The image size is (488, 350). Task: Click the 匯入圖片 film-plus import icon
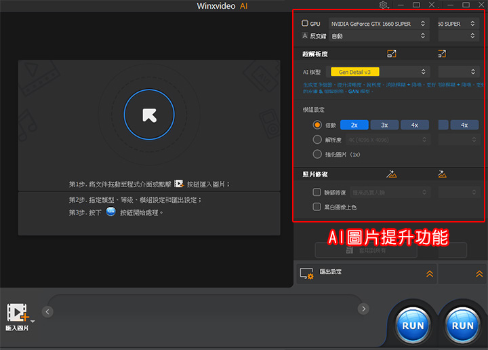pos(18,312)
